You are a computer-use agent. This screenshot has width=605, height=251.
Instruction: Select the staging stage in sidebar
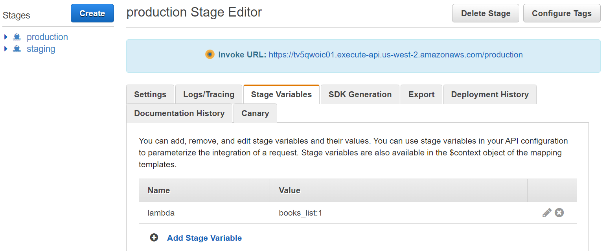(41, 49)
